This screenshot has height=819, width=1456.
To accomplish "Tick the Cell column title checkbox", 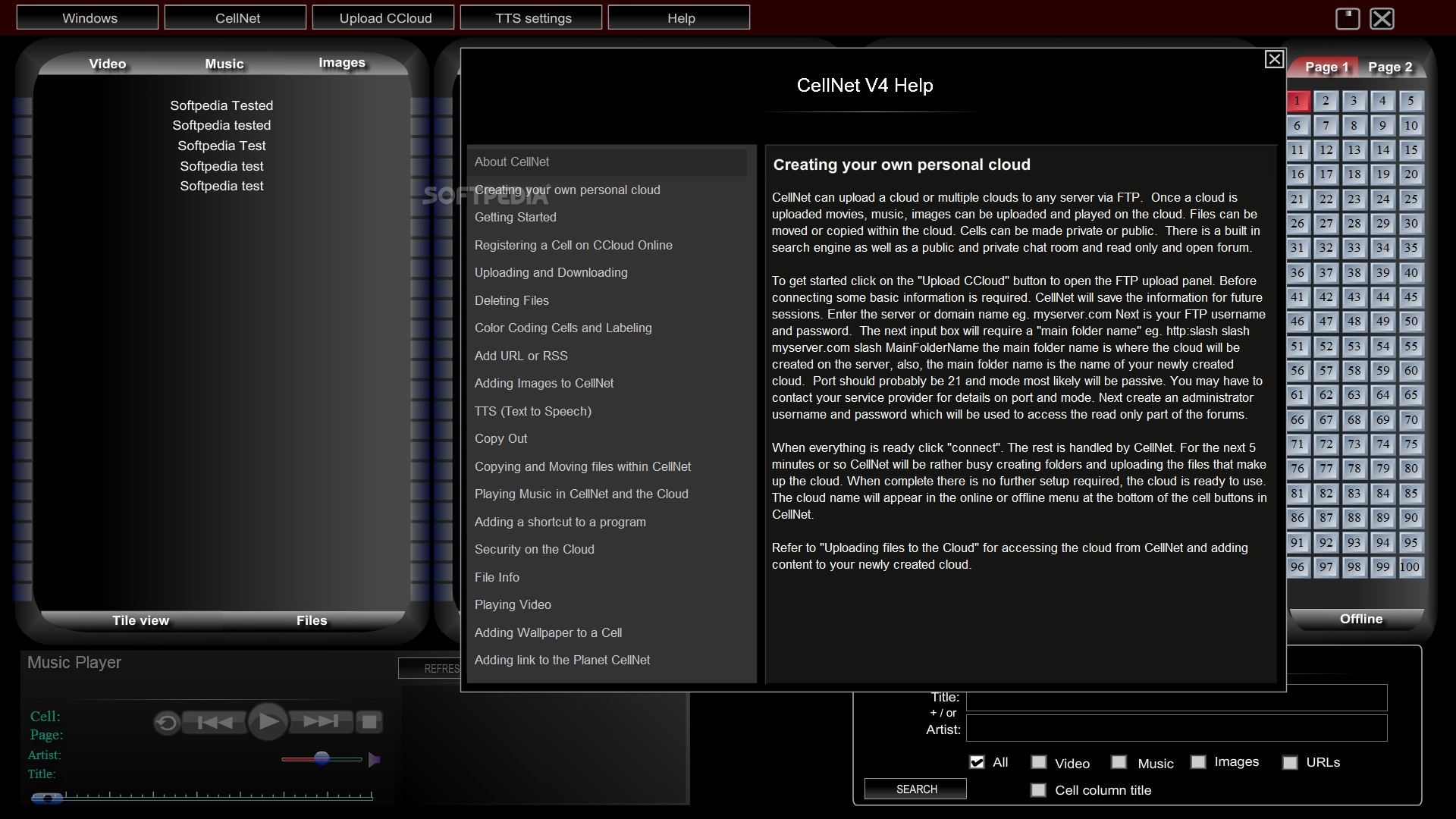I will 1038,790.
